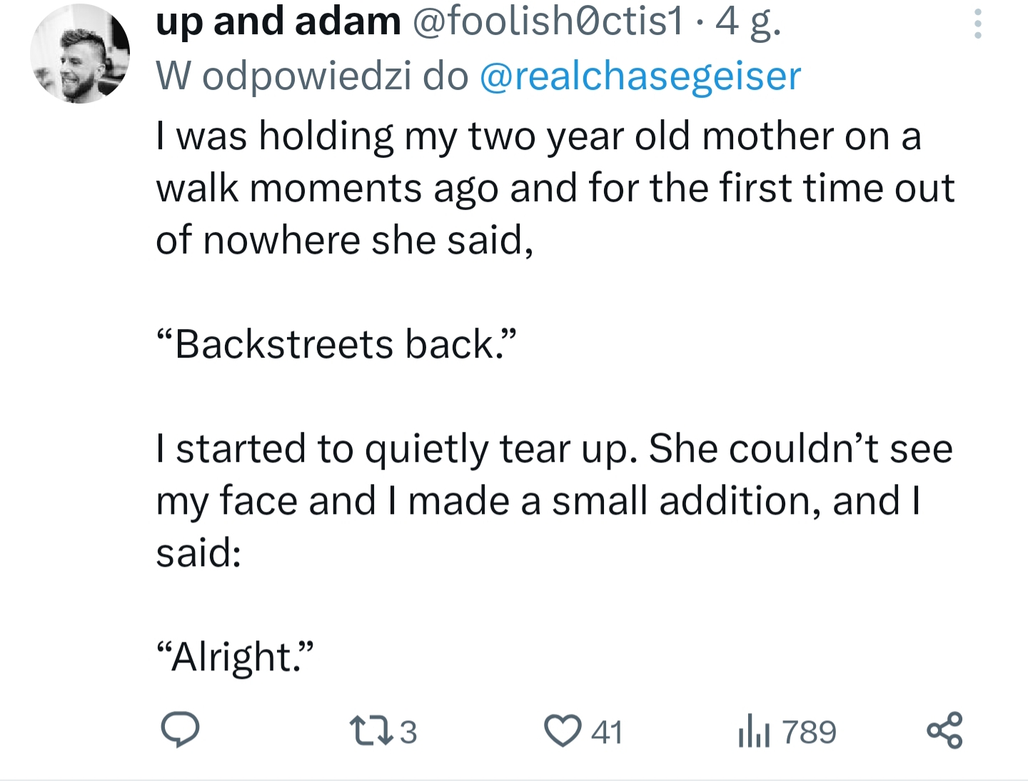The image size is (1028, 781).
Task: Click the display name "up and adam"
Action: (x=278, y=21)
